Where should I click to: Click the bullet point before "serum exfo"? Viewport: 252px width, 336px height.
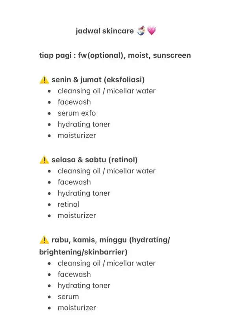(x=49, y=113)
